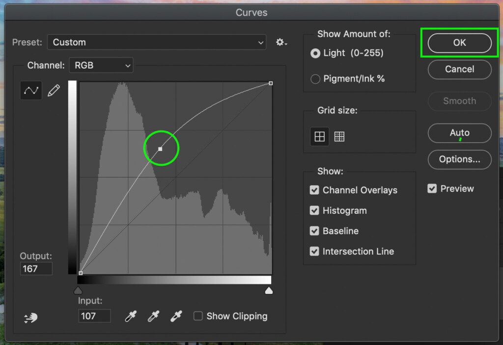
Task: Uncheck Intersection Line checkbox
Action: pos(314,251)
